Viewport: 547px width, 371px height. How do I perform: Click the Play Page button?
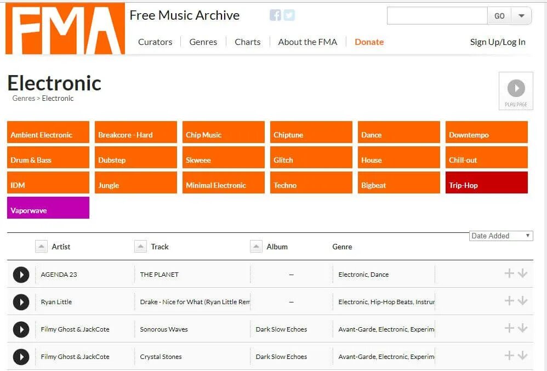coord(516,91)
